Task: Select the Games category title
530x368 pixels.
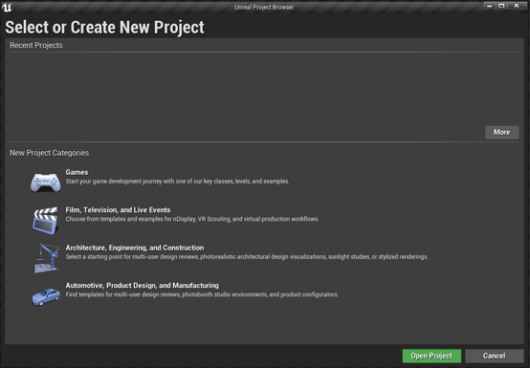Action: [77, 172]
